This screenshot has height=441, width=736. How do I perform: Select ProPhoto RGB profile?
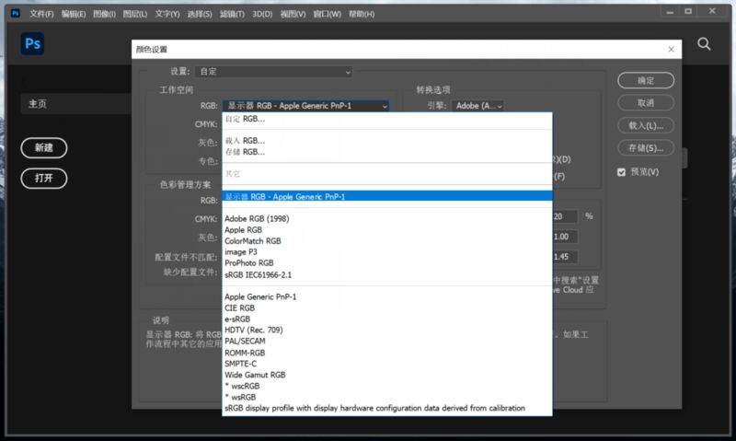pyautogui.click(x=387, y=263)
